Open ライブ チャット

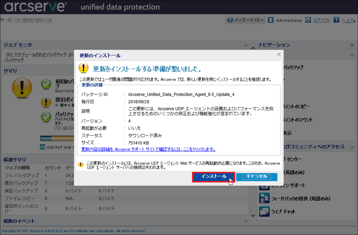pos(283,212)
